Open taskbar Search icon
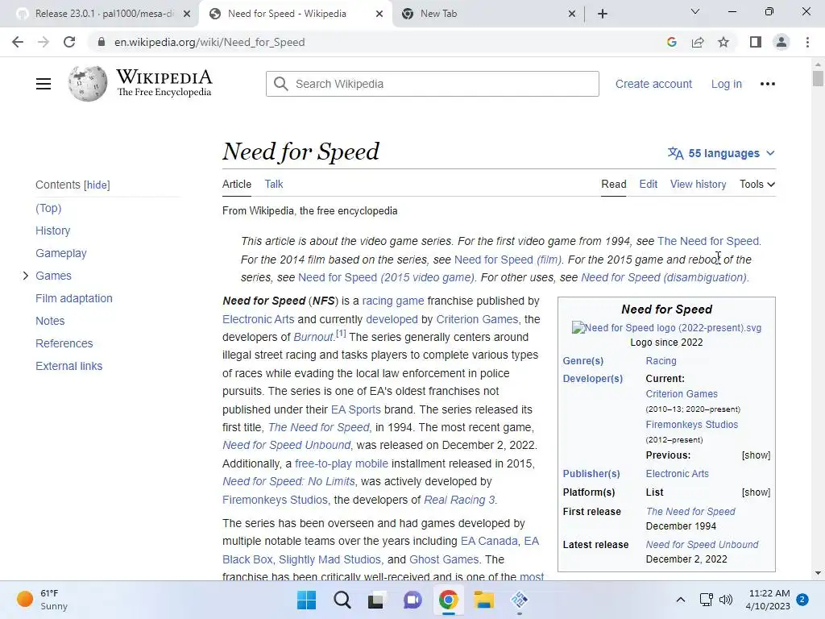 point(342,600)
